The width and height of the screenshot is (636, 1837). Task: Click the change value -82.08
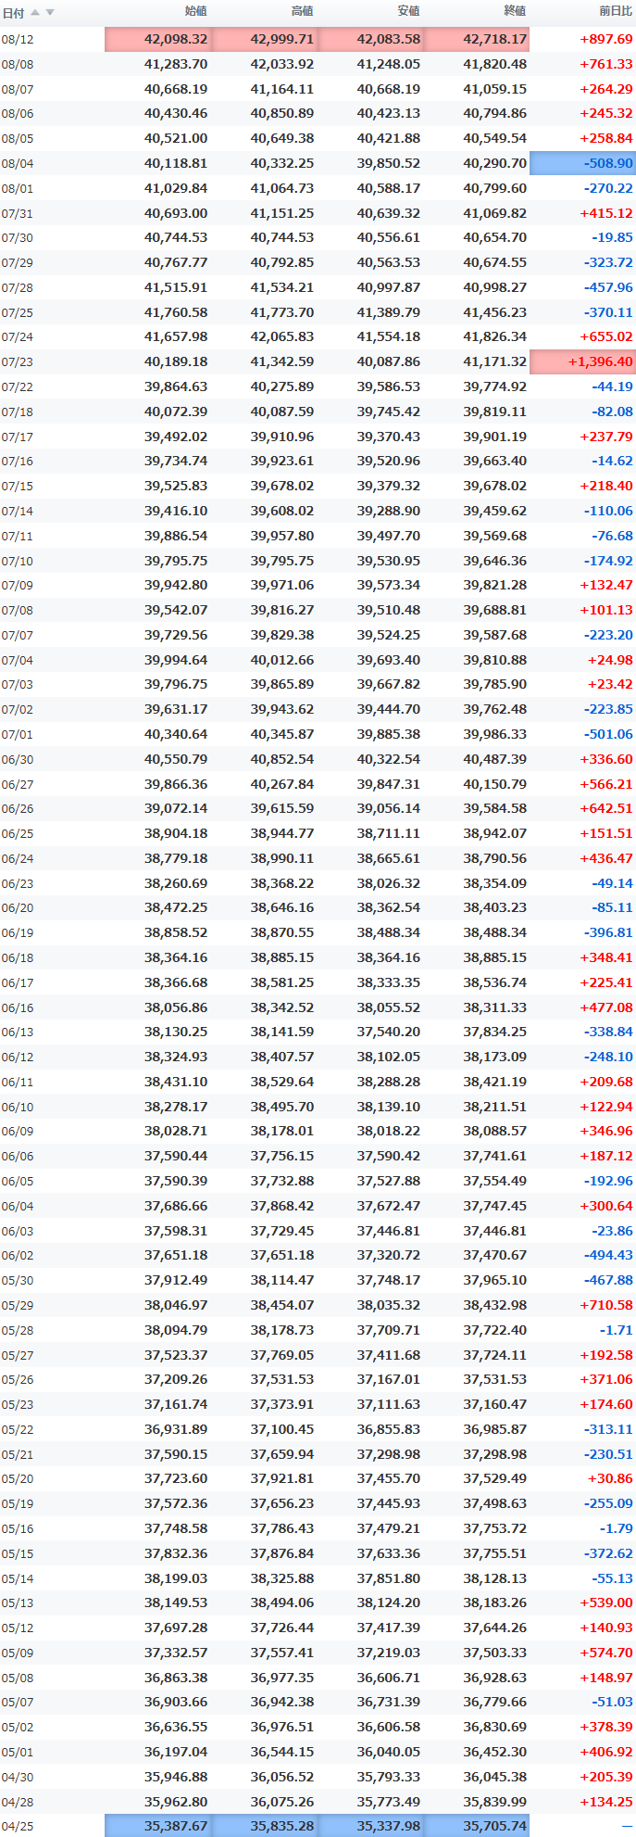point(613,412)
